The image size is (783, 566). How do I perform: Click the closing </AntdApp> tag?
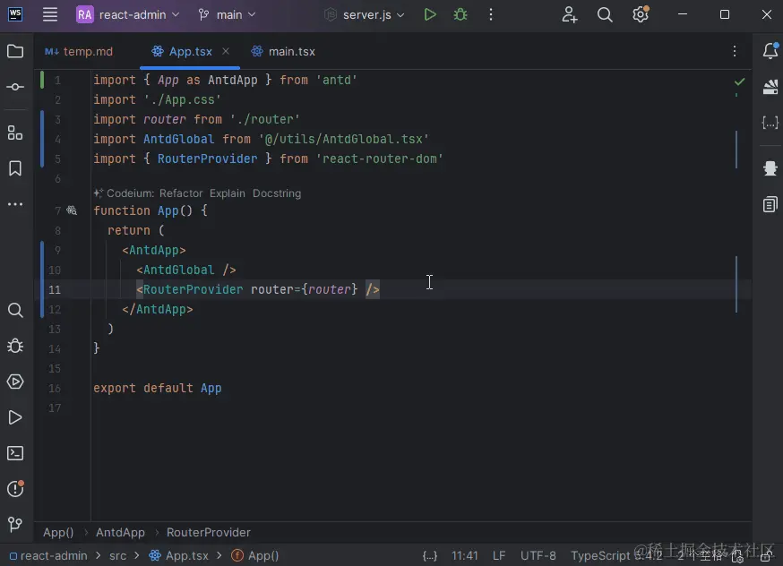[x=158, y=309]
